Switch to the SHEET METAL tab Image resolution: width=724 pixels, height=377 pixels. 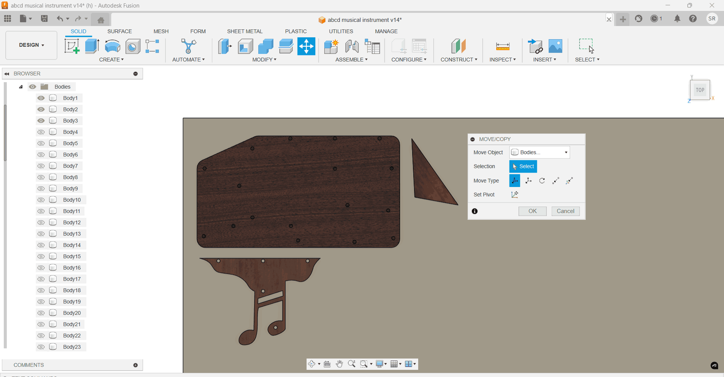pyautogui.click(x=245, y=31)
